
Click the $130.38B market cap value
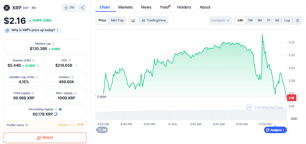39,49
